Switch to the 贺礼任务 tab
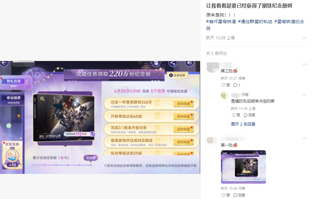 point(13,83)
